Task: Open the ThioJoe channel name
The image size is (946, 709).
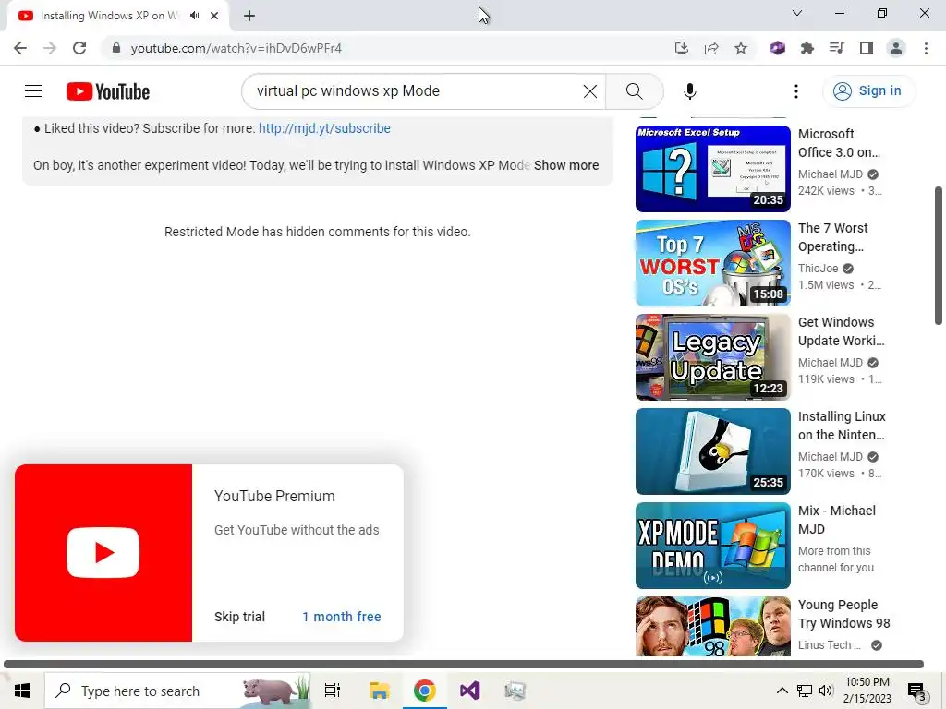Action: (819, 269)
